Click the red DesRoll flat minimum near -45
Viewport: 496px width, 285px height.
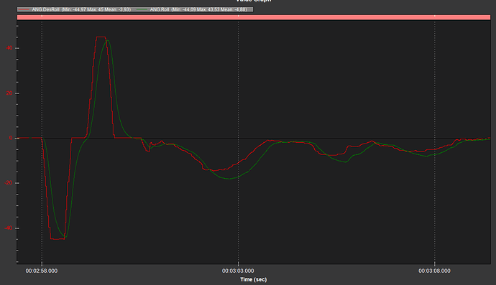[x=58, y=239]
